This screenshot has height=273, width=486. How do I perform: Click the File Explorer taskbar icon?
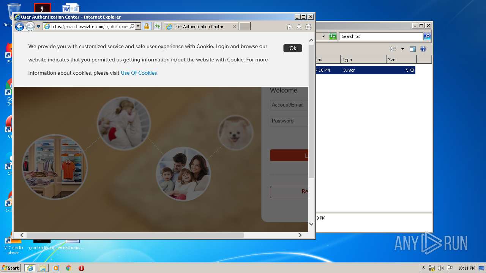click(43, 268)
